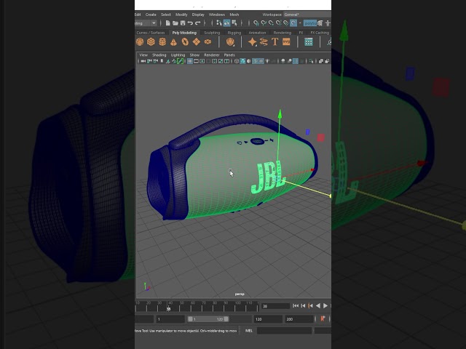Viewport: 466px width, 349px height.
Task: Click the platonic solid shelf icon
Action: tap(230, 42)
